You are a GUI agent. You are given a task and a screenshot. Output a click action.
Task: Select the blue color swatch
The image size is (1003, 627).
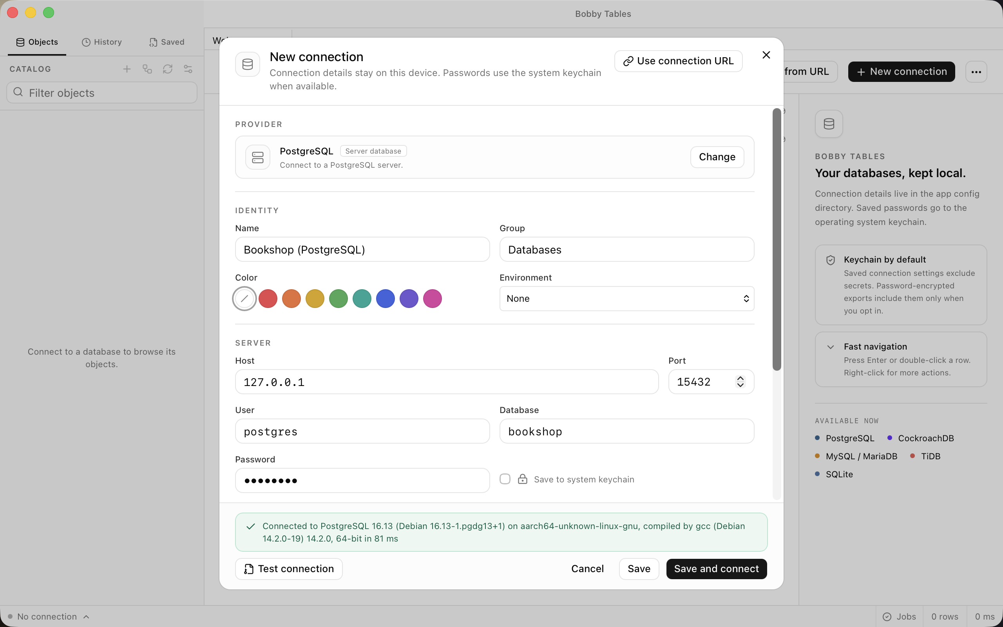[386, 299]
